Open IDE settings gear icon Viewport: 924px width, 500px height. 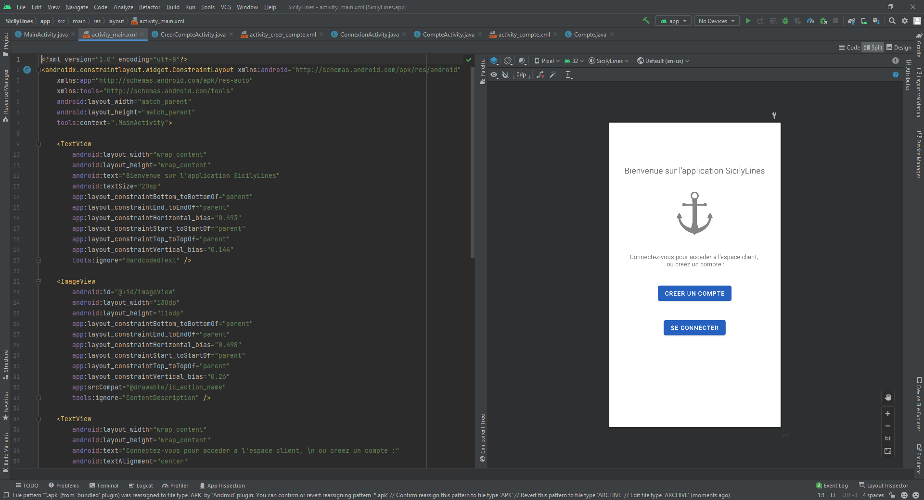click(905, 21)
